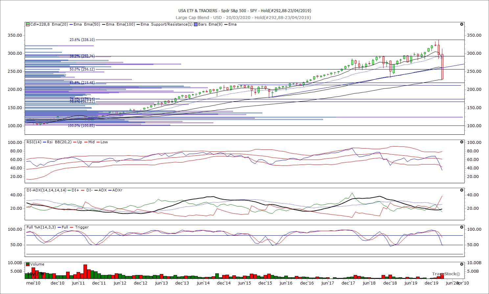The height and width of the screenshot is (294, 489).
Task: Click the Mid band legend label
Action: tap(91, 142)
